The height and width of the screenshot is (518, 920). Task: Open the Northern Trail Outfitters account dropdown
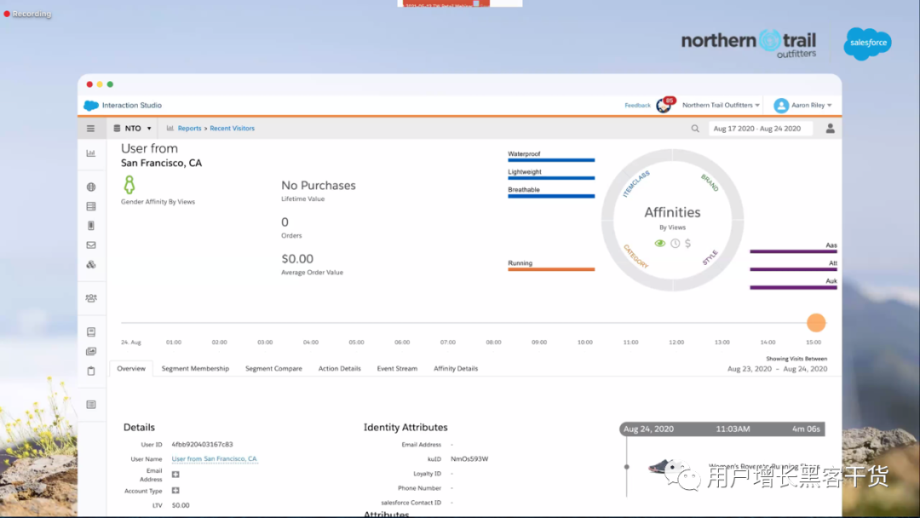pyautogui.click(x=722, y=106)
